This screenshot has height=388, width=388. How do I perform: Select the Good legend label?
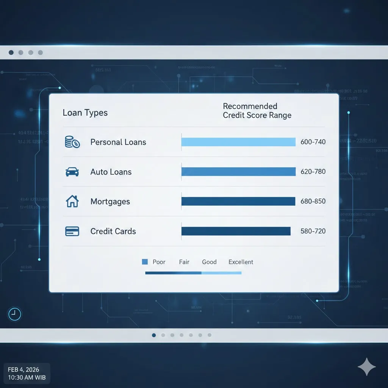209,262
